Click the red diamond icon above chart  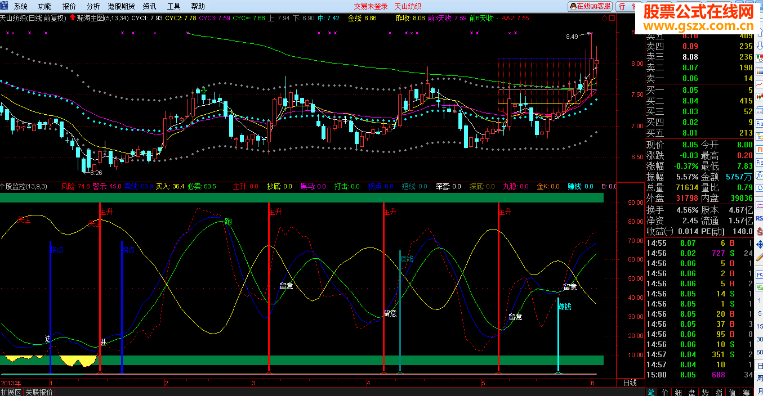(x=605, y=18)
